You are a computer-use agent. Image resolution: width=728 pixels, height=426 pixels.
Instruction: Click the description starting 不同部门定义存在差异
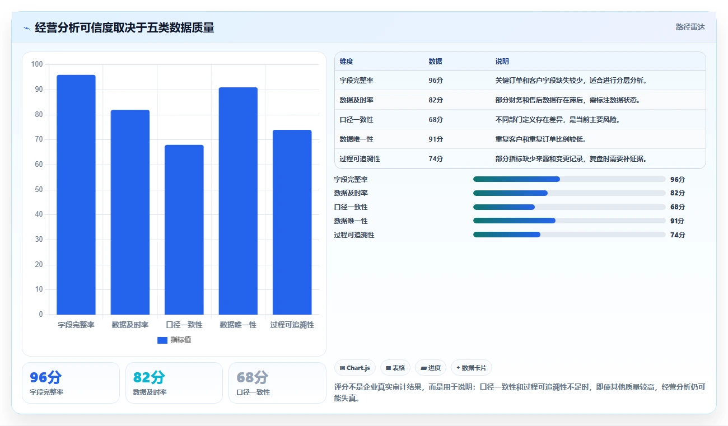558,120
